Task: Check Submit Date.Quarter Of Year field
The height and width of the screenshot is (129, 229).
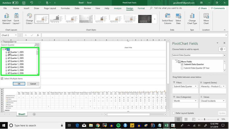Action: [182, 68]
